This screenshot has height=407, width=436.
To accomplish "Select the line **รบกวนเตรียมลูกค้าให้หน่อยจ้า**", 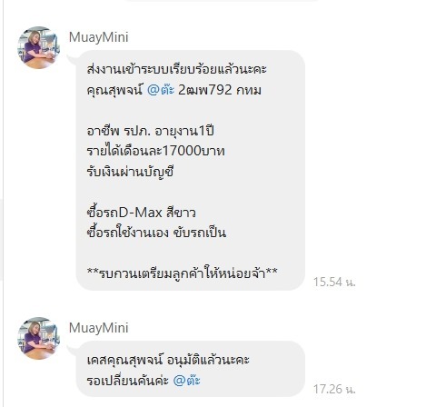I will (x=182, y=273).
